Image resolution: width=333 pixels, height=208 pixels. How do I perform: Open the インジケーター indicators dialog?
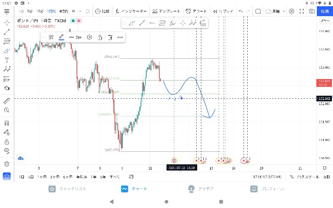coord(131,11)
